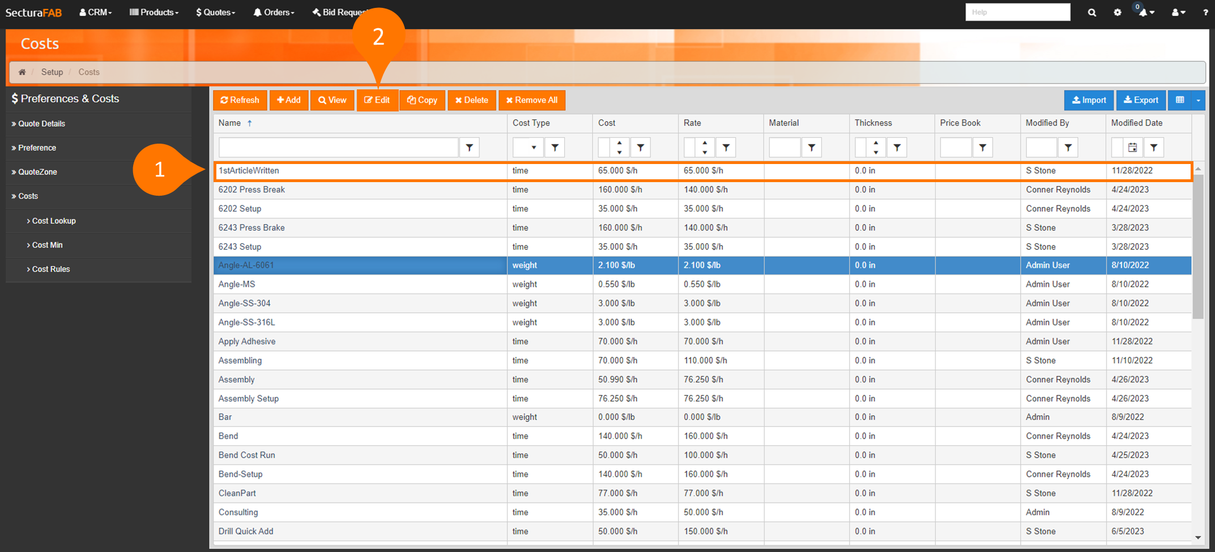Open the user account menu icon
This screenshot has height=552, width=1215.
pyautogui.click(x=1178, y=12)
